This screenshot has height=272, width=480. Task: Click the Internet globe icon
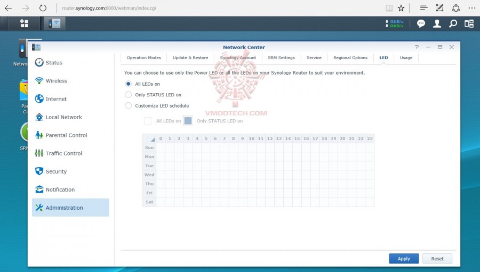coord(39,98)
